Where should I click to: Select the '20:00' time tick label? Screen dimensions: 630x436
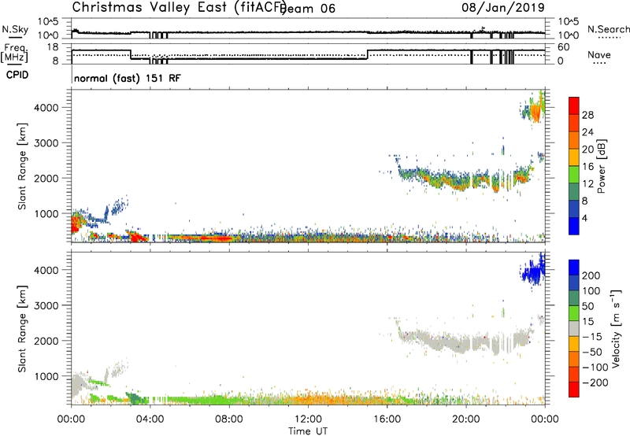[x=466, y=419]
